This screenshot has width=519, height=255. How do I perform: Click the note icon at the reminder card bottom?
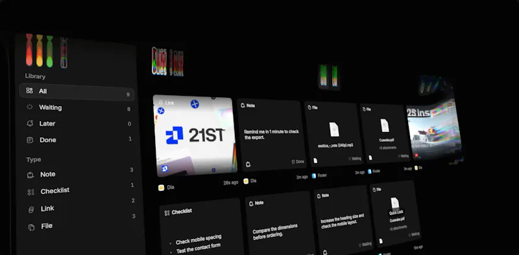[x=248, y=164]
